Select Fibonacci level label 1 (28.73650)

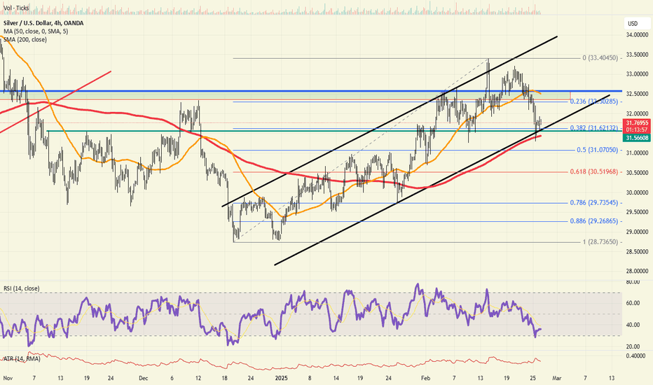pos(600,241)
